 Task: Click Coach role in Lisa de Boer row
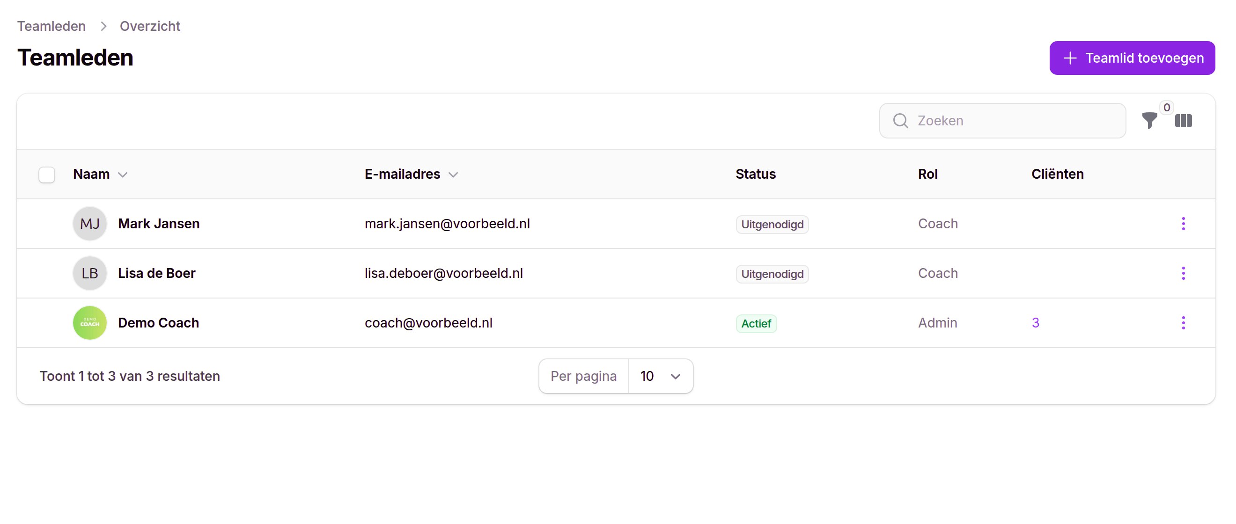coord(938,273)
